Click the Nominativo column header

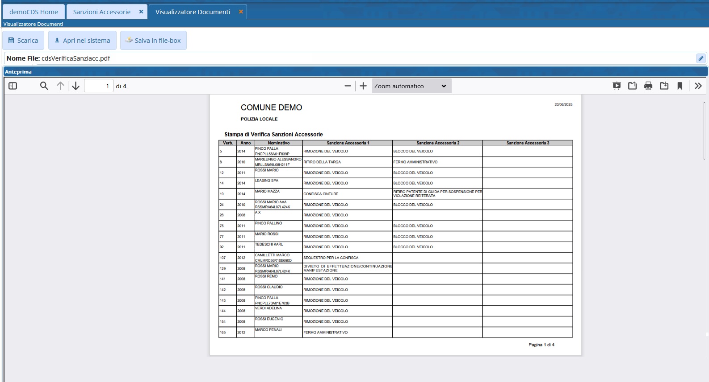pyautogui.click(x=278, y=143)
